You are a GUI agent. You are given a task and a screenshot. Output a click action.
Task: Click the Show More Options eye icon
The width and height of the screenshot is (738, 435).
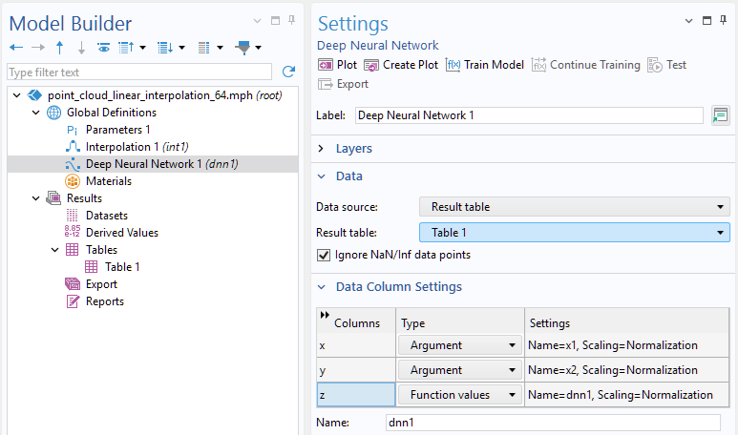pyautogui.click(x=103, y=48)
